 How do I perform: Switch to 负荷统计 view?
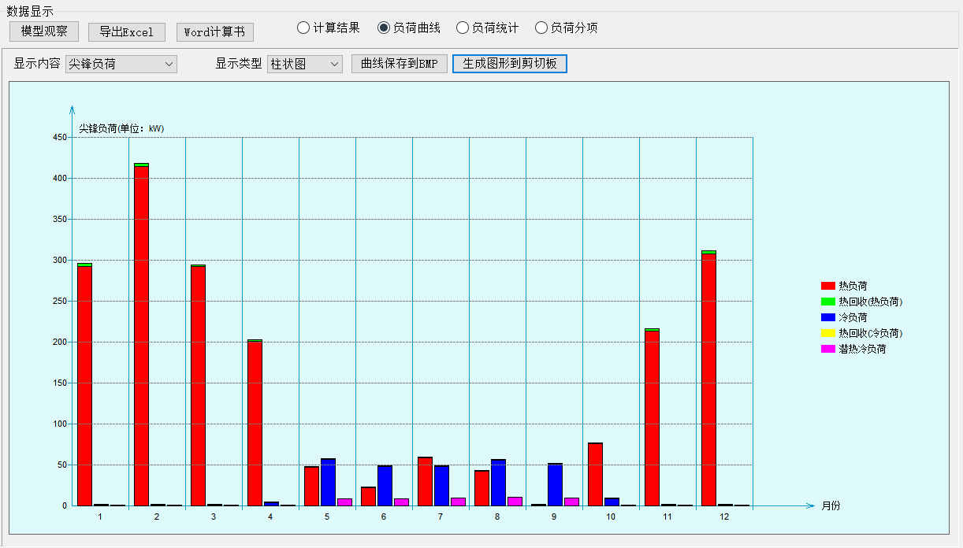(x=463, y=28)
